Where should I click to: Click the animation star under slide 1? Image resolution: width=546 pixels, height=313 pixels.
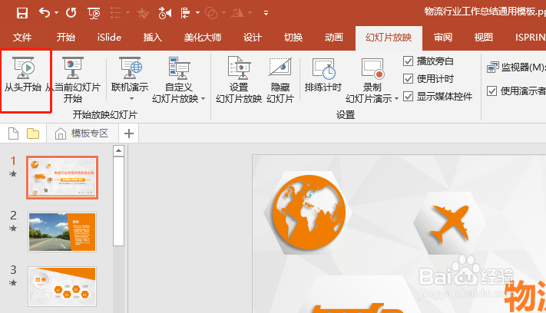tap(13, 173)
